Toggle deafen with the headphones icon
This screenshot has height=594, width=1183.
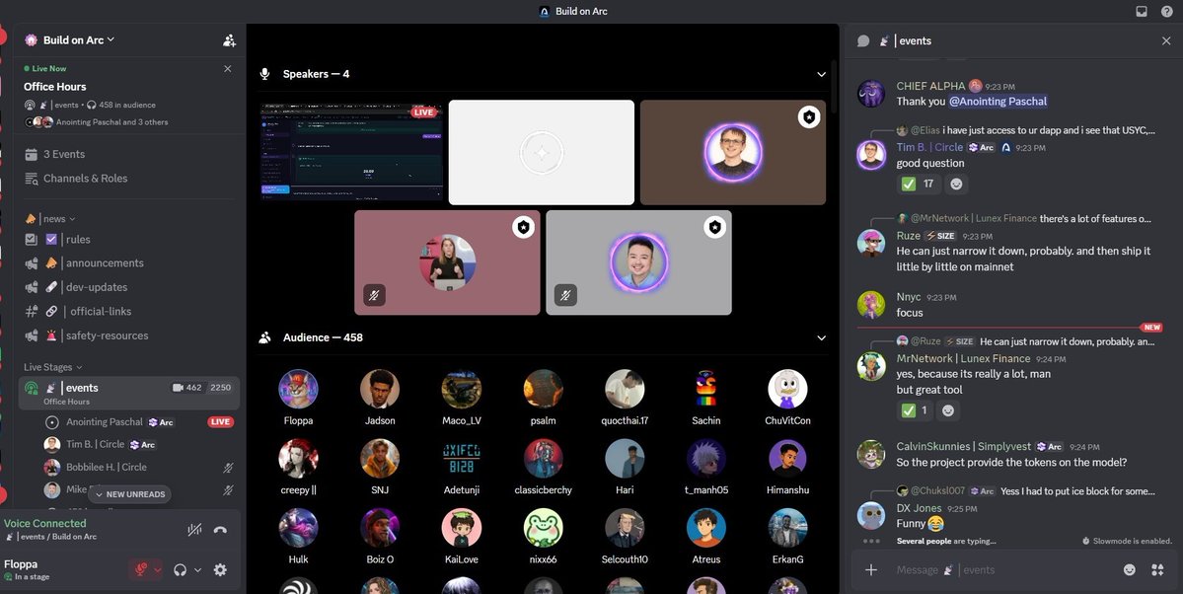180,570
